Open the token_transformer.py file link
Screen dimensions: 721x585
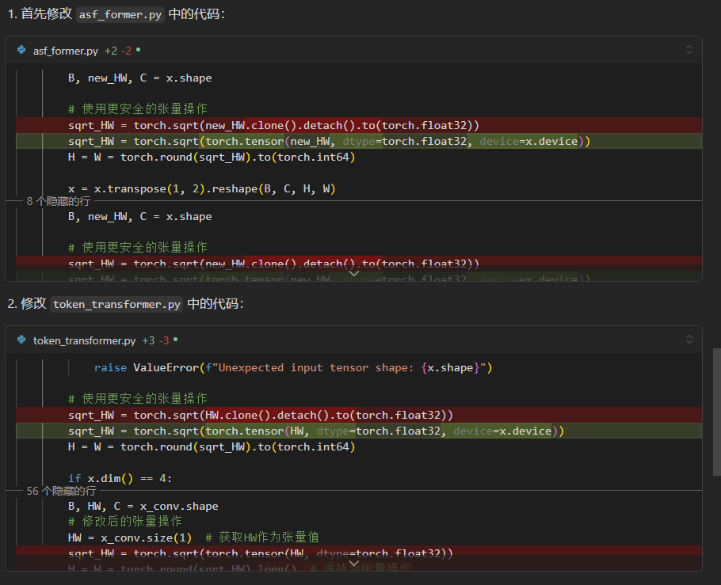[x=84, y=340]
